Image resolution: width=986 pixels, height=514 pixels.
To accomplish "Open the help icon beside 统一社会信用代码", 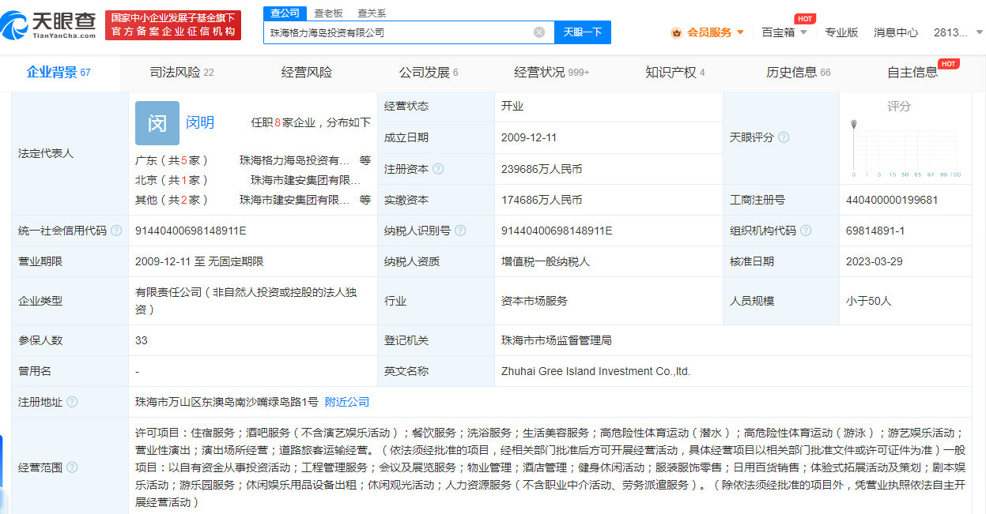I will tap(115, 229).
